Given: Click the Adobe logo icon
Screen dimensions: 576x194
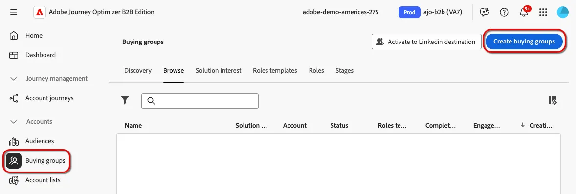Looking at the screenshot, I should coord(39,12).
